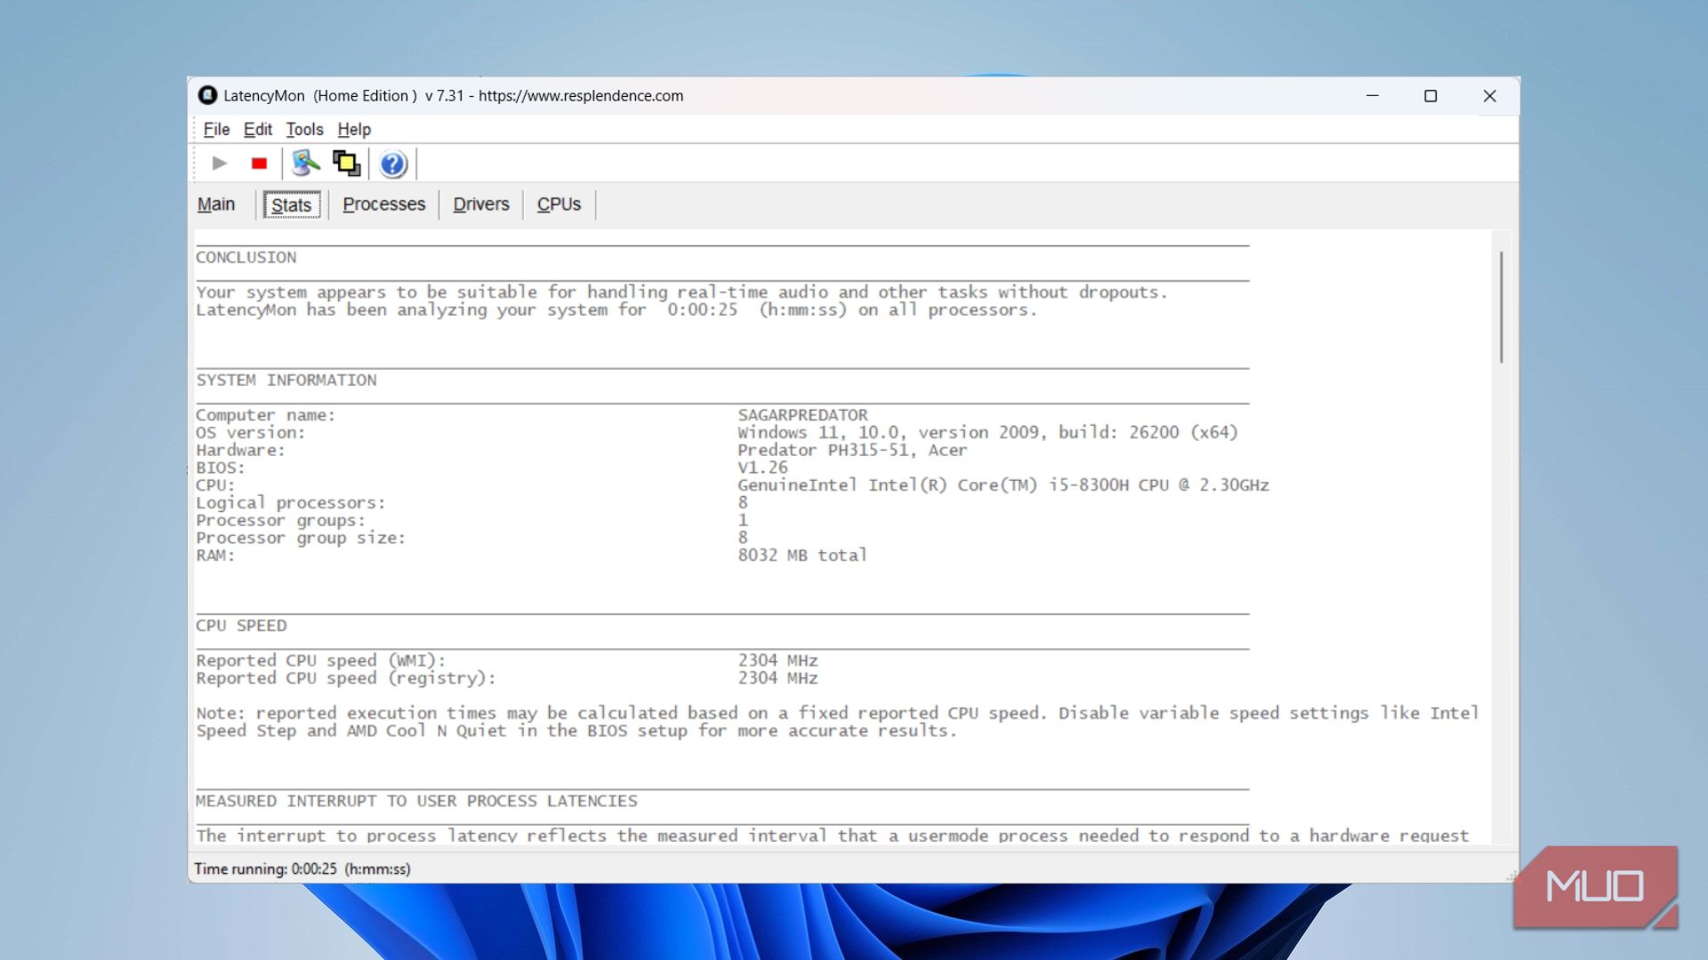Open the options icon with the green pencil
The height and width of the screenshot is (960, 1708).
coord(305,164)
